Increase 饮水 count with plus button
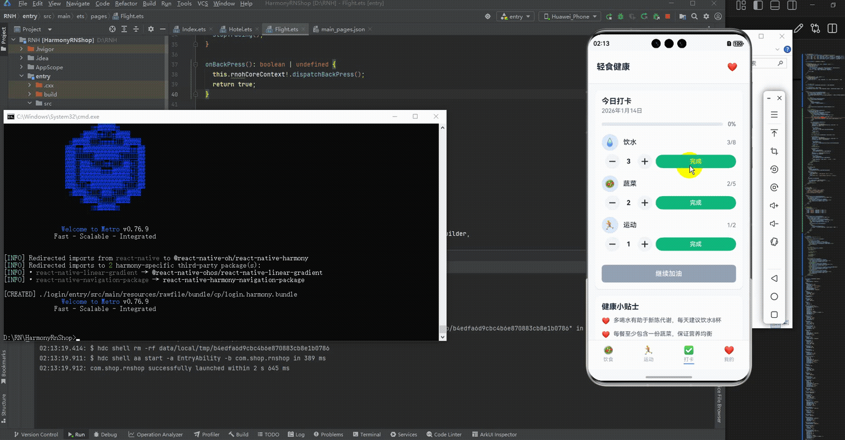Image resolution: width=845 pixels, height=440 pixels. click(645, 161)
